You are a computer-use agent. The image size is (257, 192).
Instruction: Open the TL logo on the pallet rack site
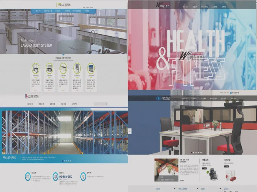(x=32, y=96)
